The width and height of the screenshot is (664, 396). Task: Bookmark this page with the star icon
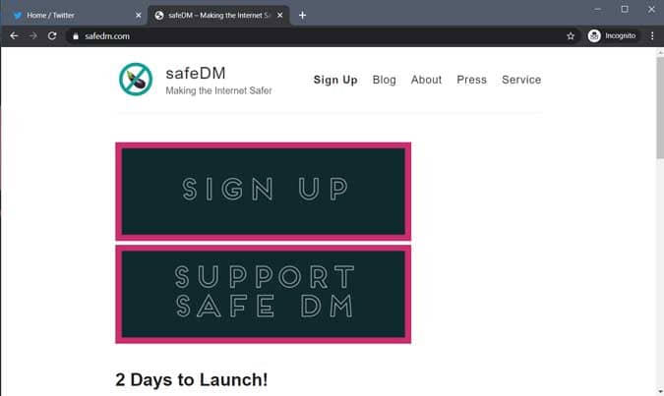pos(571,36)
